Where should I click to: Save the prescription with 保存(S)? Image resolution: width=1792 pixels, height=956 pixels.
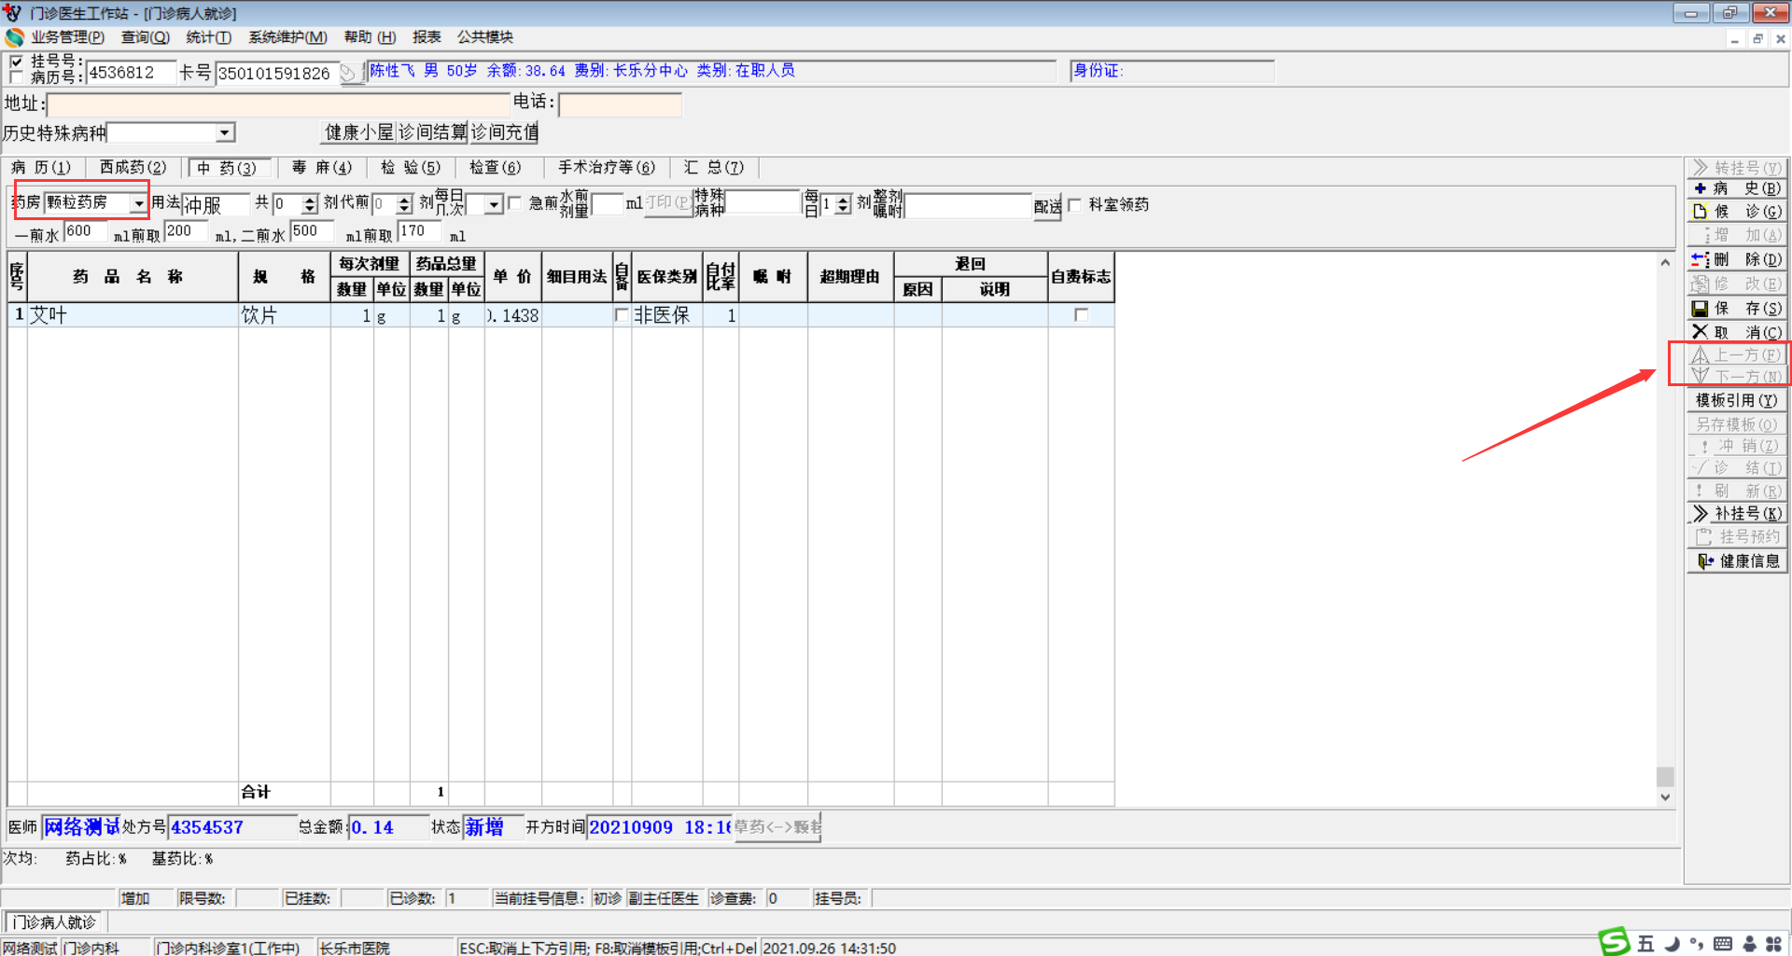[1737, 308]
